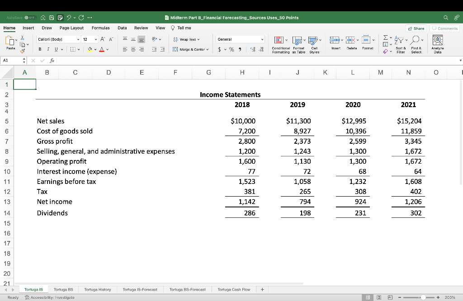Screen dimensions: 463x301
Task: Switch to Normal view in status bar
Action: click(368, 297)
